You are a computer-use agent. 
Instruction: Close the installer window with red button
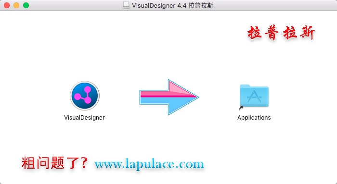coord(7,5)
